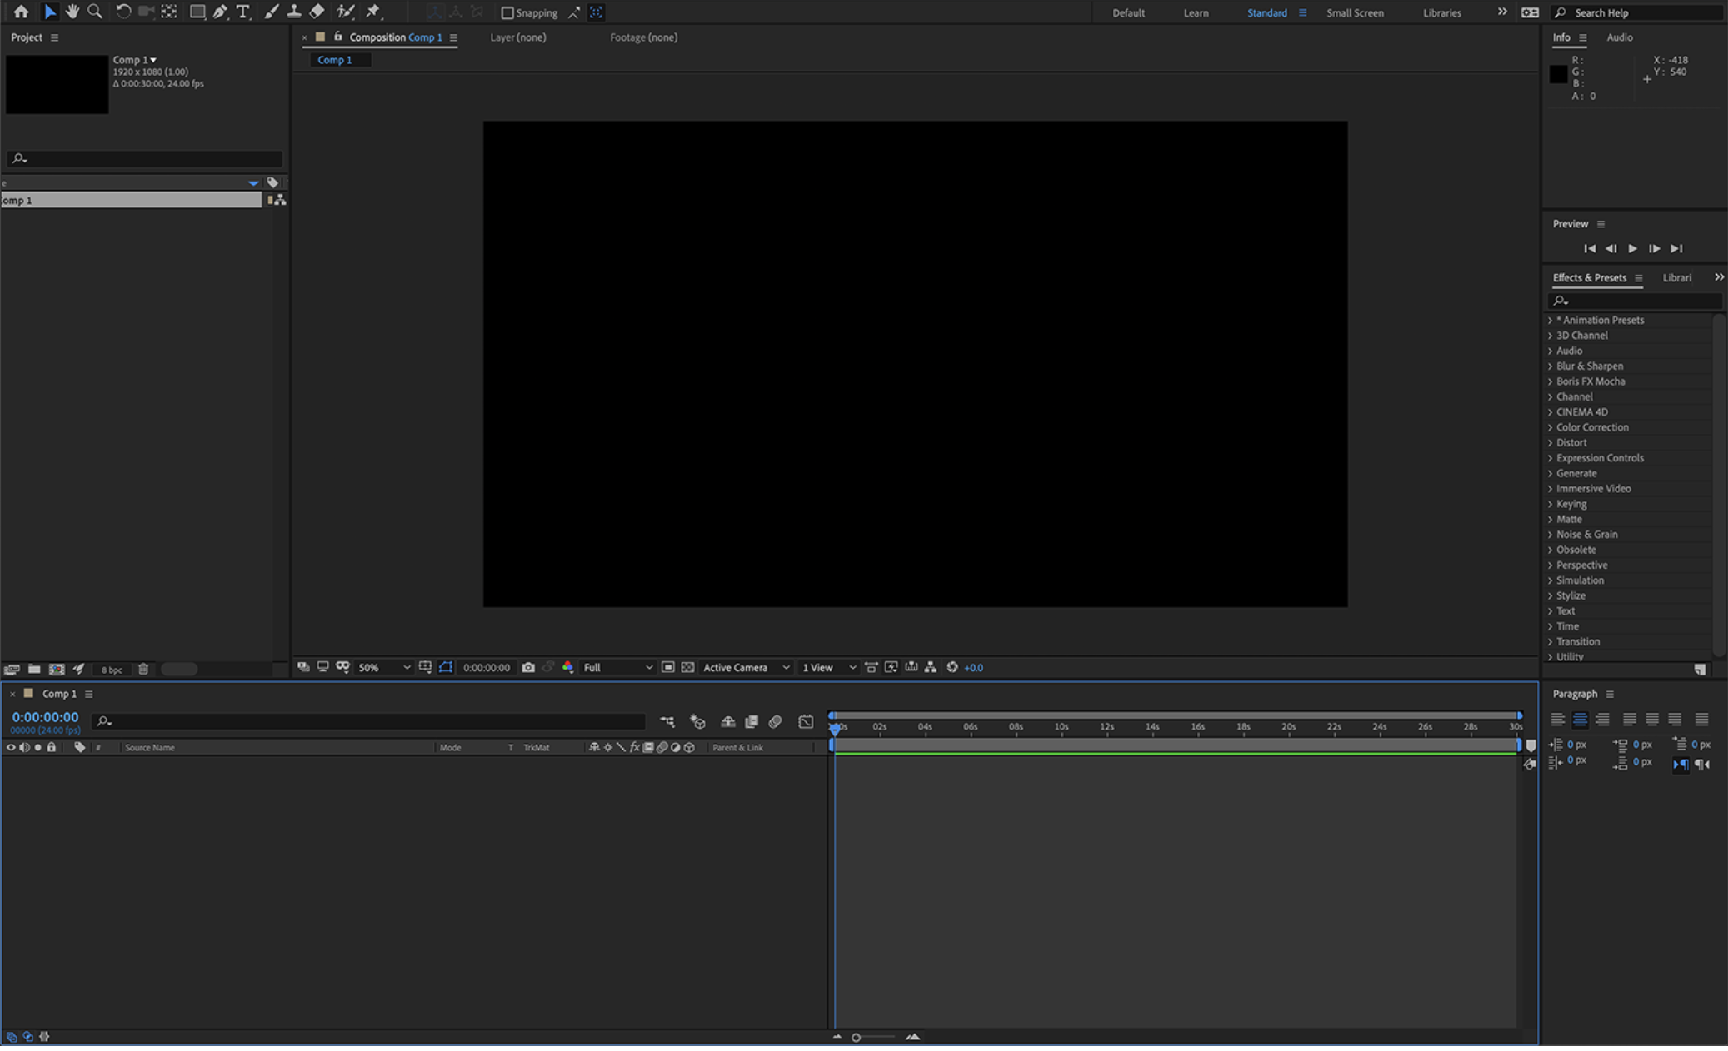Viewport: 1728px width, 1051px height.
Task: Play the composition preview
Action: [x=1632, y=248]
